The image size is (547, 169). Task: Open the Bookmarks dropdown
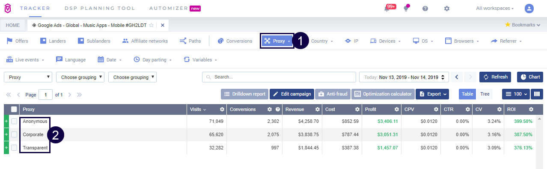(523, 25)
